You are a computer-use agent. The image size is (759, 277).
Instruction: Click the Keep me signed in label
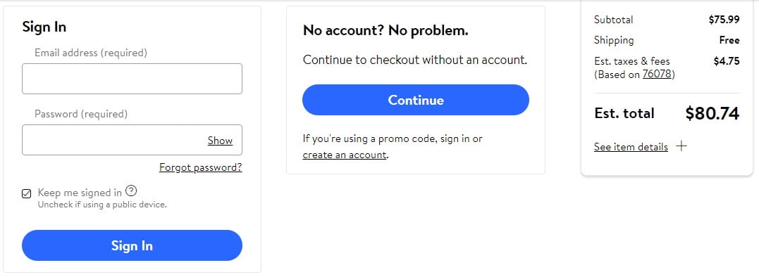pyautogui.click(x=80, y=193)
